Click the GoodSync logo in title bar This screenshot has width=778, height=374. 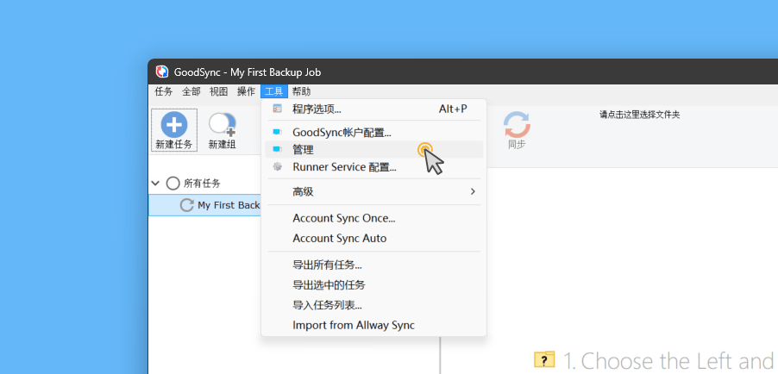(x=162, y=72)
